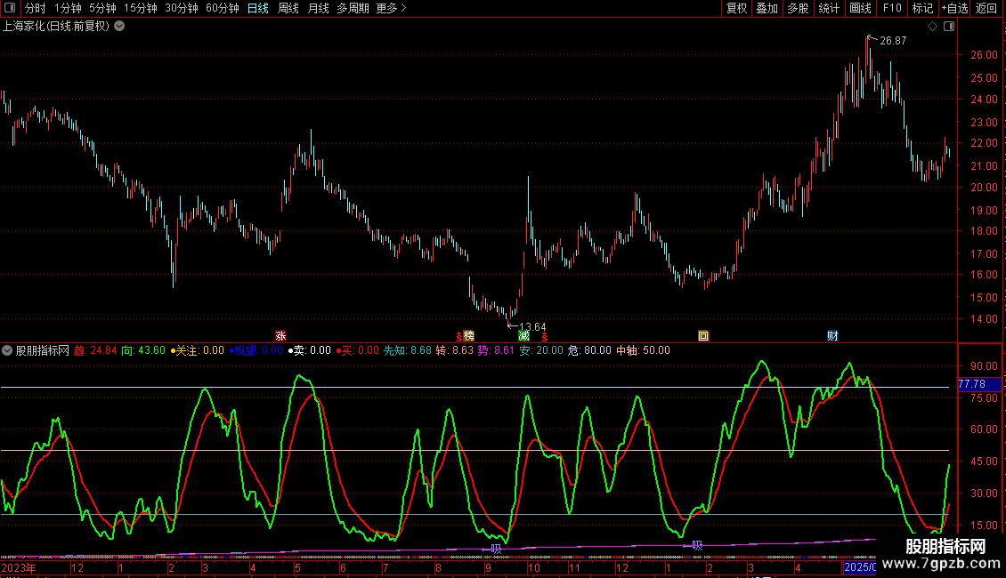
Task: Click the 危: 80.00 value
Action: [x=589, y=350]
